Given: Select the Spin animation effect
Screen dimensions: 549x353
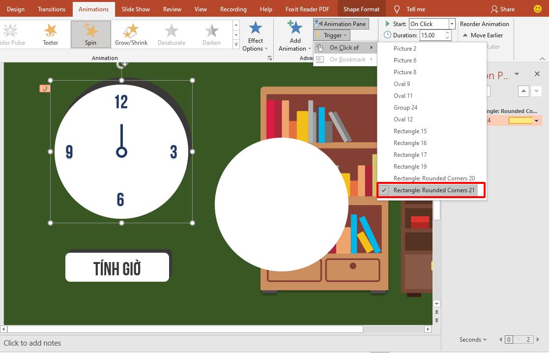Looking at the screenshot, I should (x=90, y=34).
